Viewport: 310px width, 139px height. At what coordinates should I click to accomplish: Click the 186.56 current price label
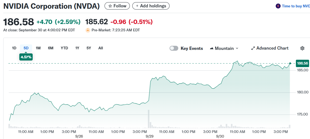[x=302, y=63]
